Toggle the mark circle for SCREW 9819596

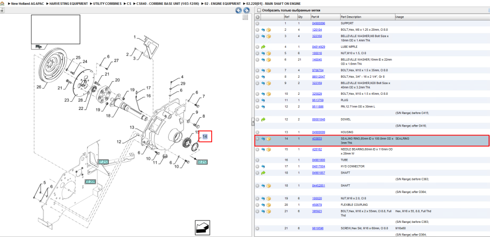point(258,228)
